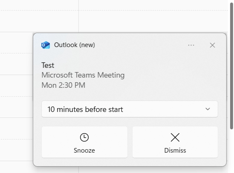This screenshot has height=173, width=234.
Task: Click the "Microsoft Teams Meeting" location text
Action: 83,75
